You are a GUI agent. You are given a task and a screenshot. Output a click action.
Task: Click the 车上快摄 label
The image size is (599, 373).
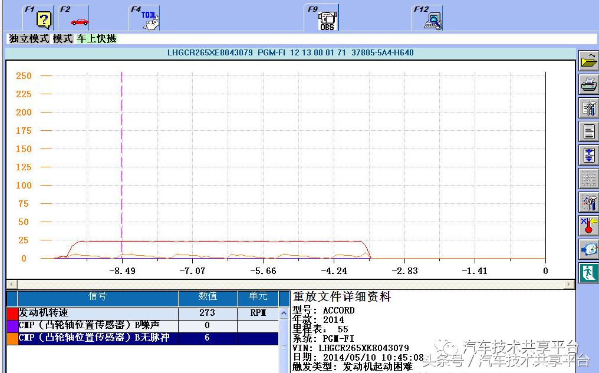[97, 39]
